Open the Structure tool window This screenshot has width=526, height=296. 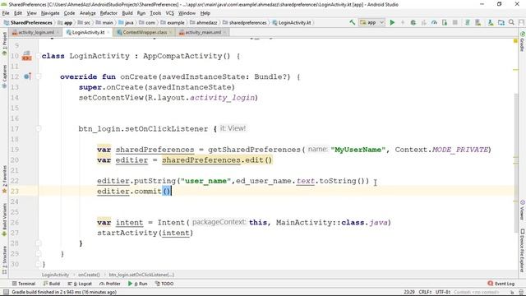point(4,260)
